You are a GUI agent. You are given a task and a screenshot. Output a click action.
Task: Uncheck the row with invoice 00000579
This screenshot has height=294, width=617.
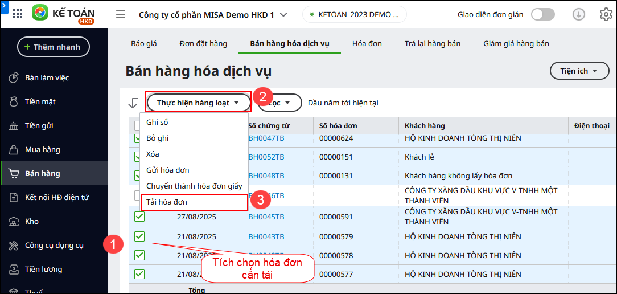coord(139,236)
